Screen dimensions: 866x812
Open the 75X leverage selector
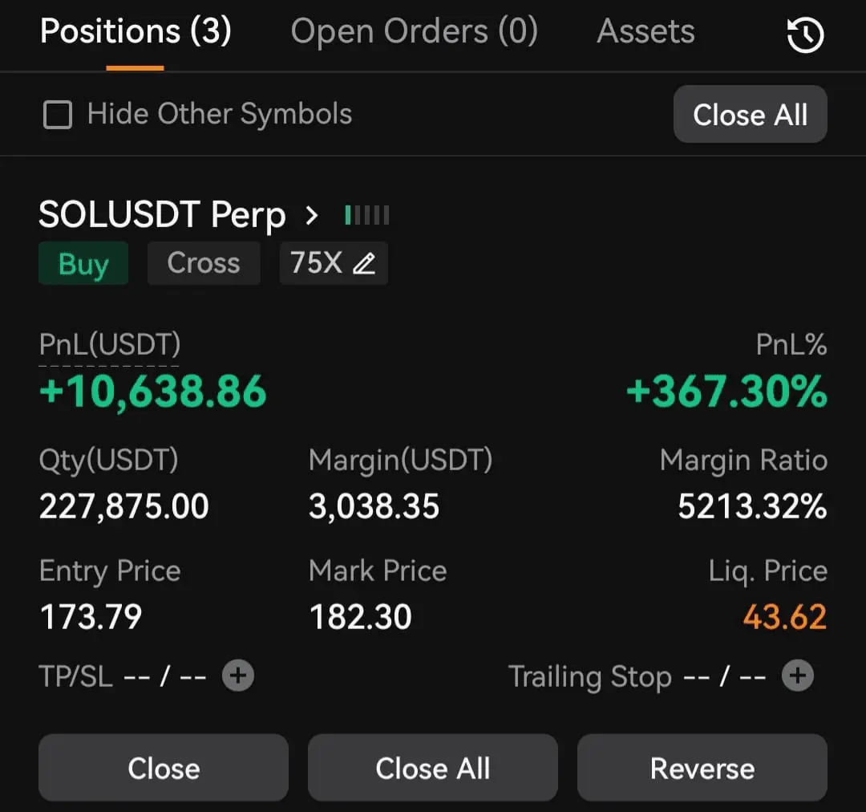[334, 263]
